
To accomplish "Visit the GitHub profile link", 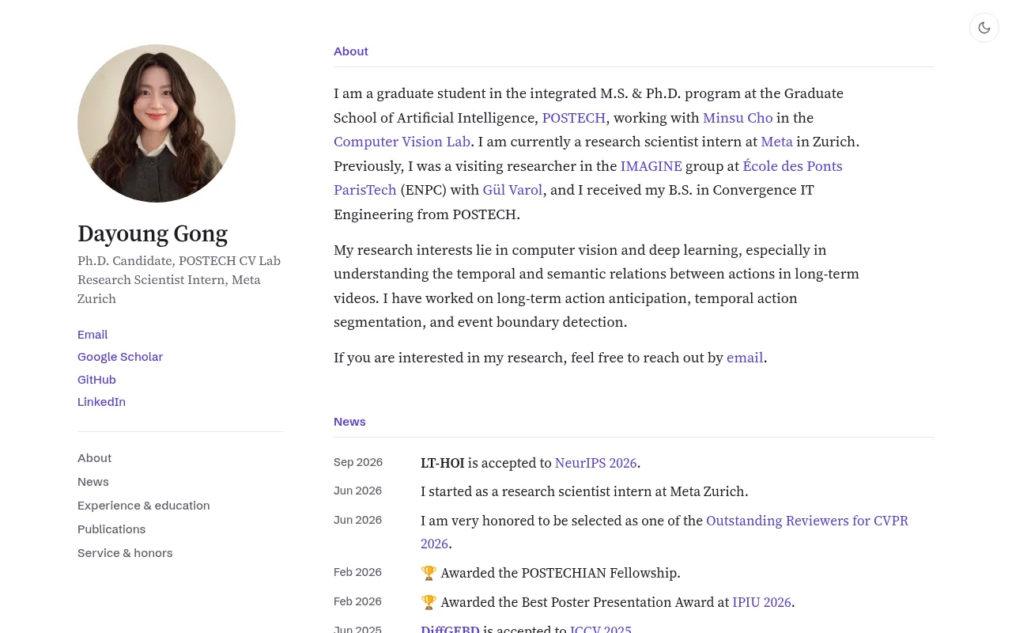I will (x=96, y=380).
